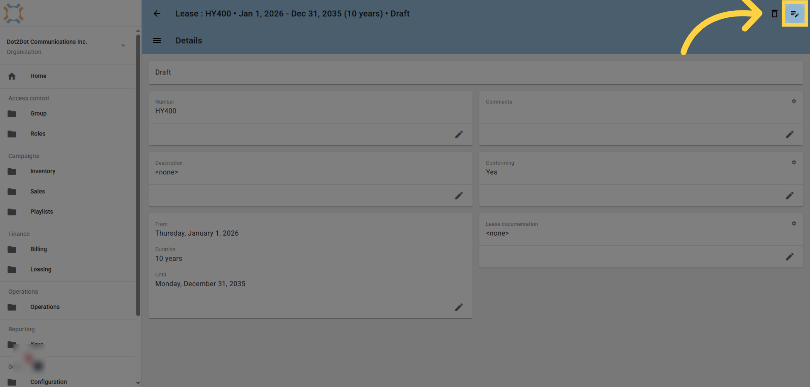Viewport: 810px width, 387px height.
Task: Edit the Description card with pencil icon
Action: (459, 196)
